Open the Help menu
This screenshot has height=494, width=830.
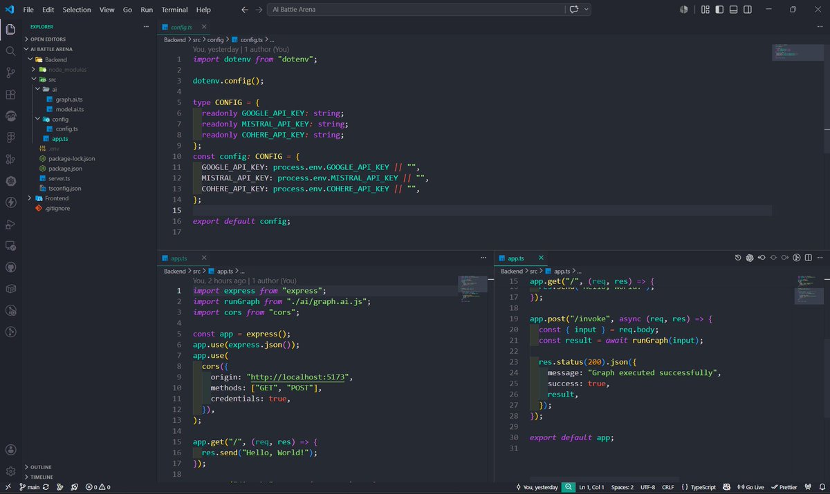click(x=203, y=10)
